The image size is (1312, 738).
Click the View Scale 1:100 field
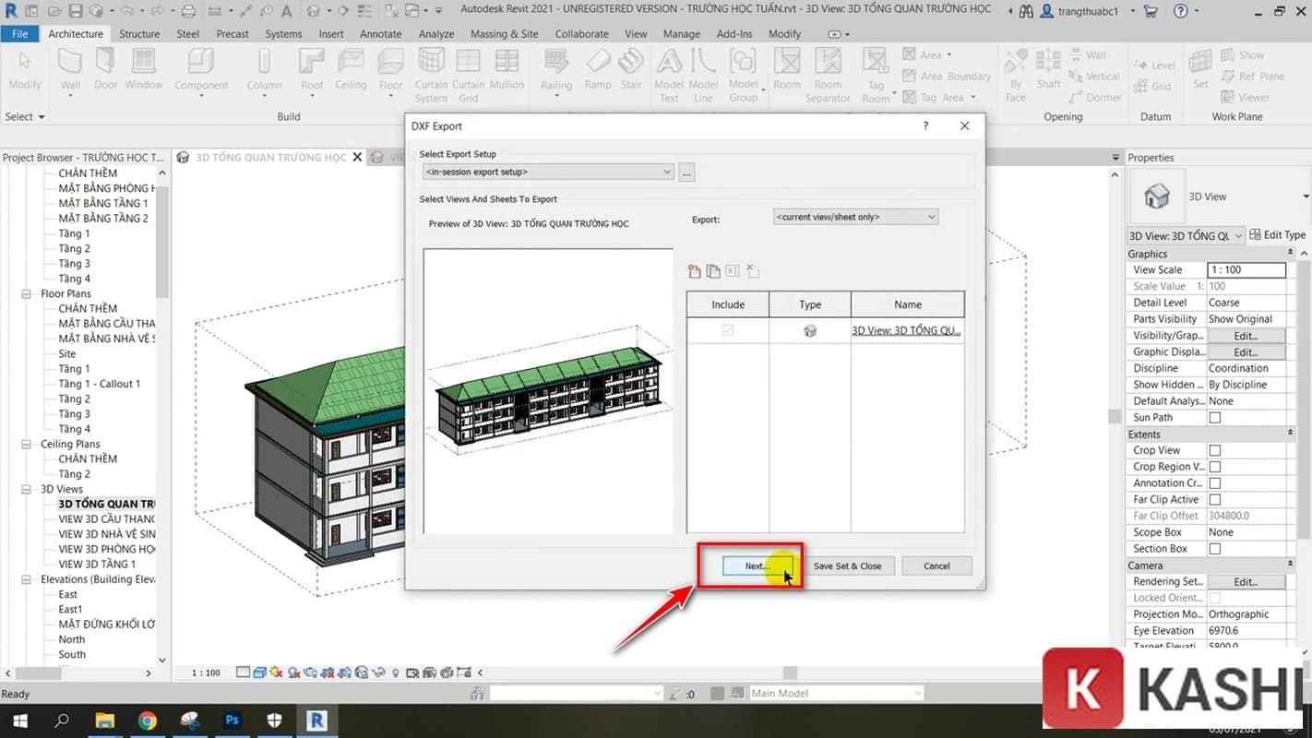1246,270
